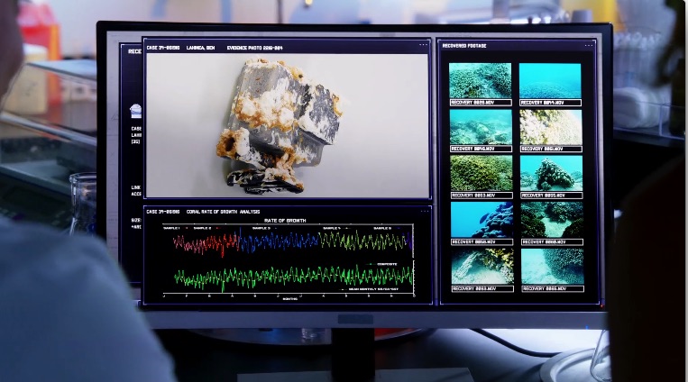Click the blue Sample 3 waveform segment
The width and height of the screenshot is (688, 382).
pyautogui.click(x=279, y=241)
